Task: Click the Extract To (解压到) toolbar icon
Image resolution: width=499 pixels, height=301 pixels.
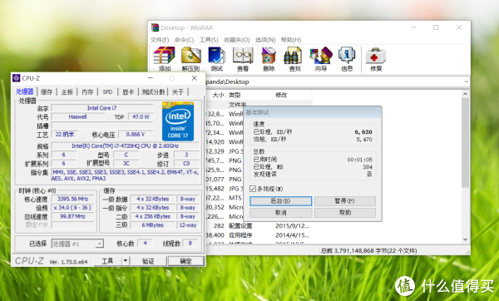Action: [x=190, y=59]
